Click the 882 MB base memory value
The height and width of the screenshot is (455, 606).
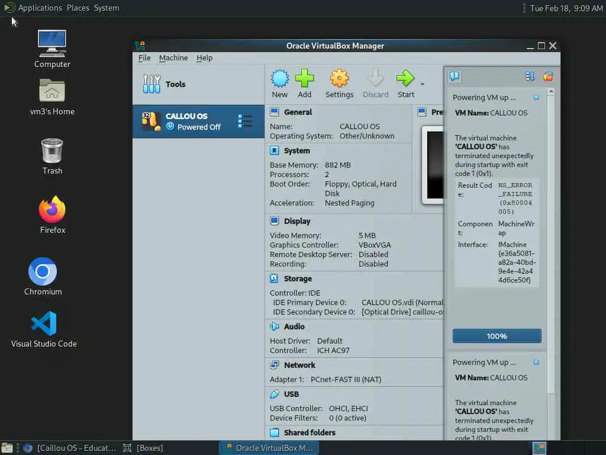(337, 165)
